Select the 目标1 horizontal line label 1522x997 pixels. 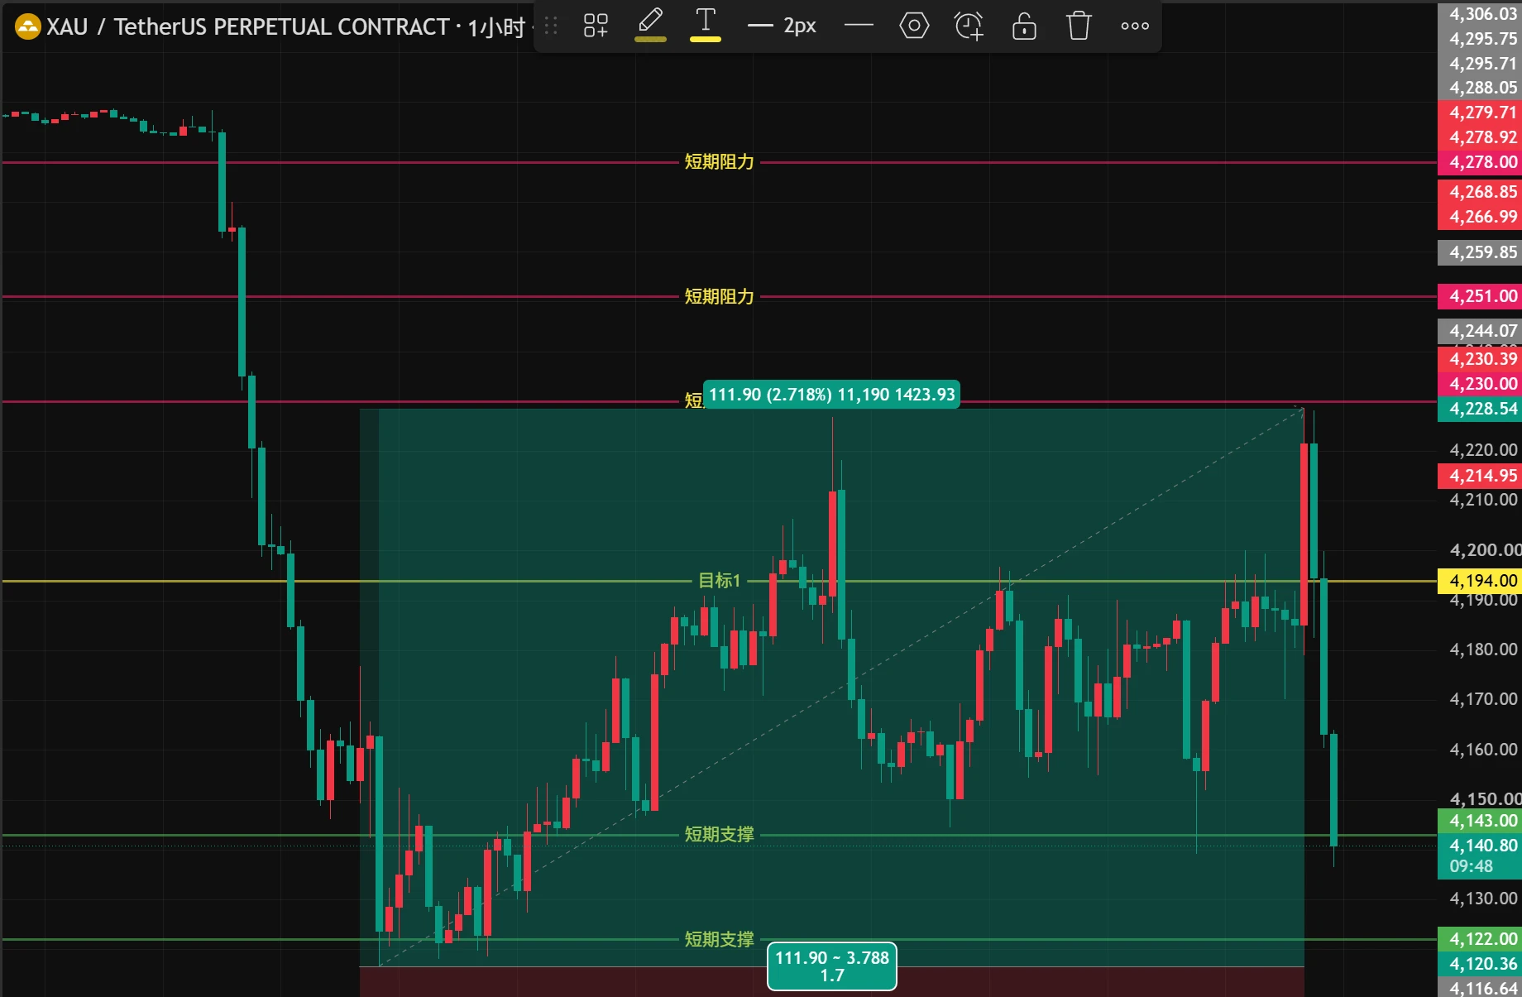click(719, 581)
